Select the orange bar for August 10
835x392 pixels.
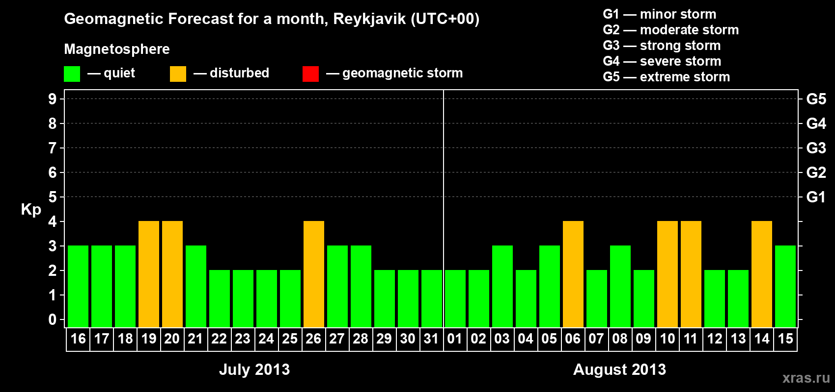pyautogui.click(x=668, y=274)
